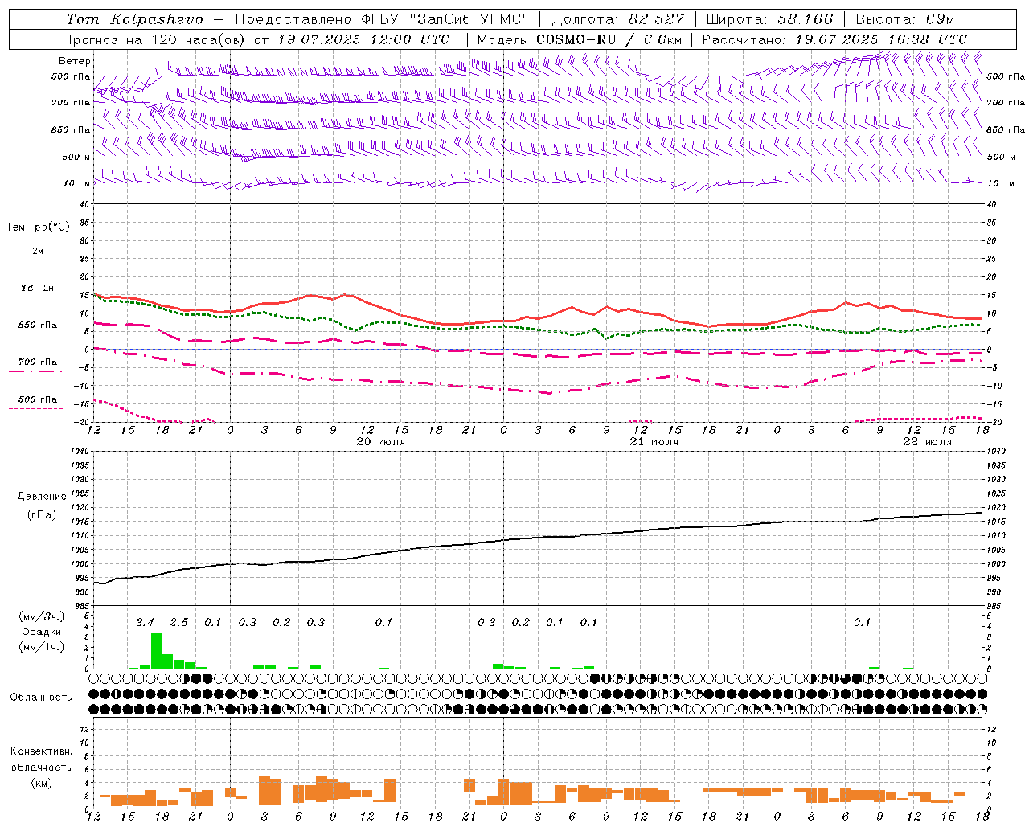The image size is (1029, 823).
Task: Click the (мм/1ч.) precipitation unit label
Action: [42, 647]
